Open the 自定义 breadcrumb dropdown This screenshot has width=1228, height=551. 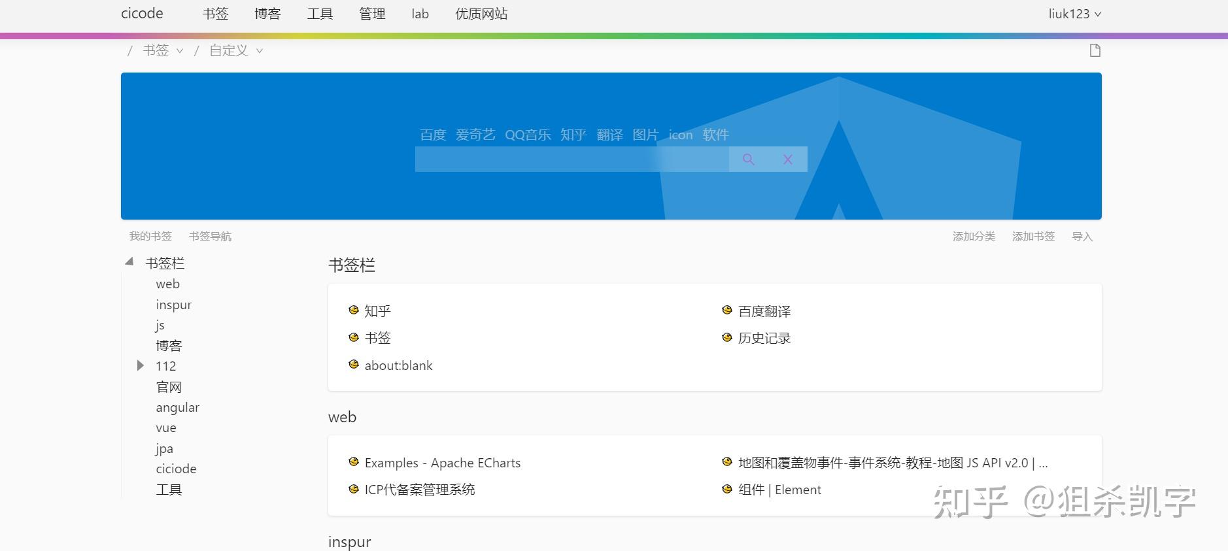pos(236,50)
